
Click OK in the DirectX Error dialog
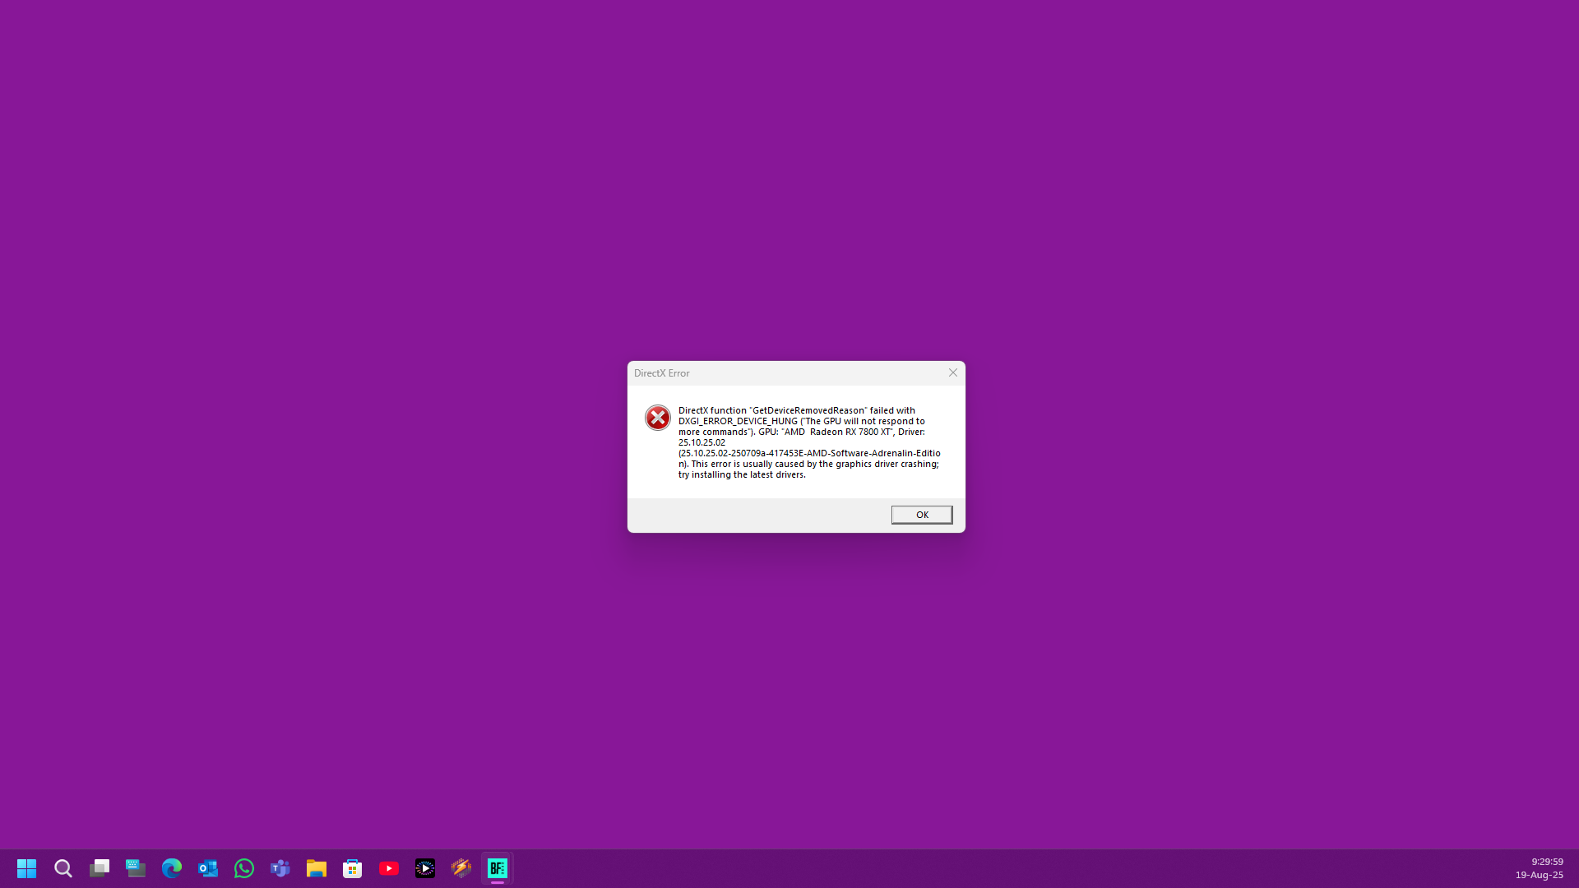tap(921, 515)
